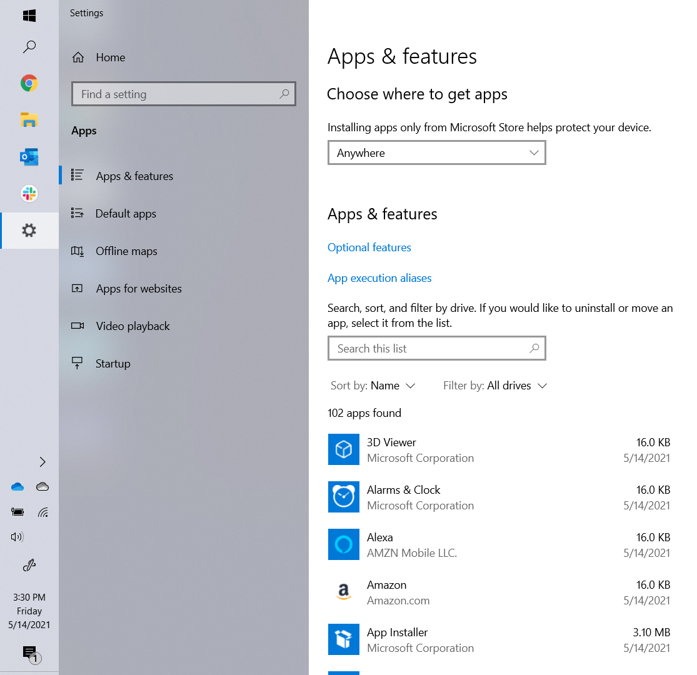Open Google Chrome from the taskbar

(x=29, y=83)
